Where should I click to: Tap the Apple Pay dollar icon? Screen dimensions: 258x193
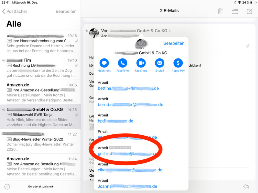point(178,63)
